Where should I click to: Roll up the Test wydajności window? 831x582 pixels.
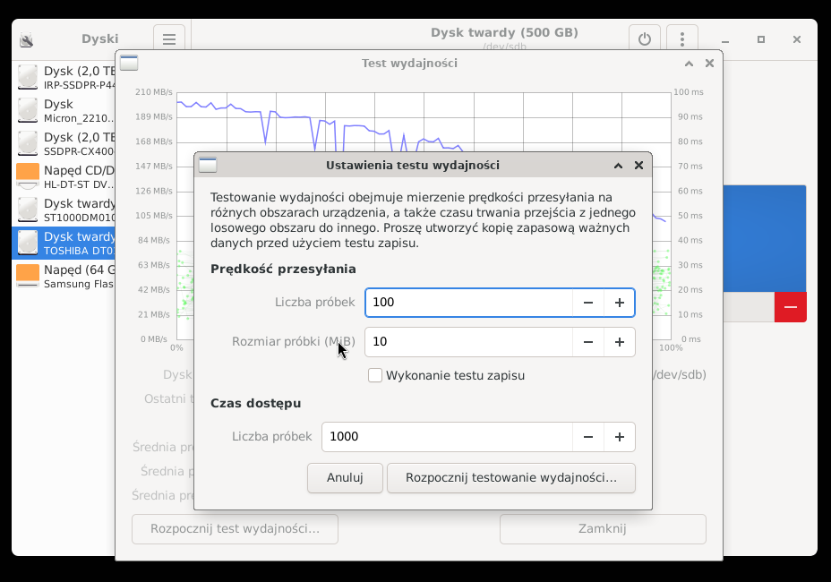pos(689,64)
